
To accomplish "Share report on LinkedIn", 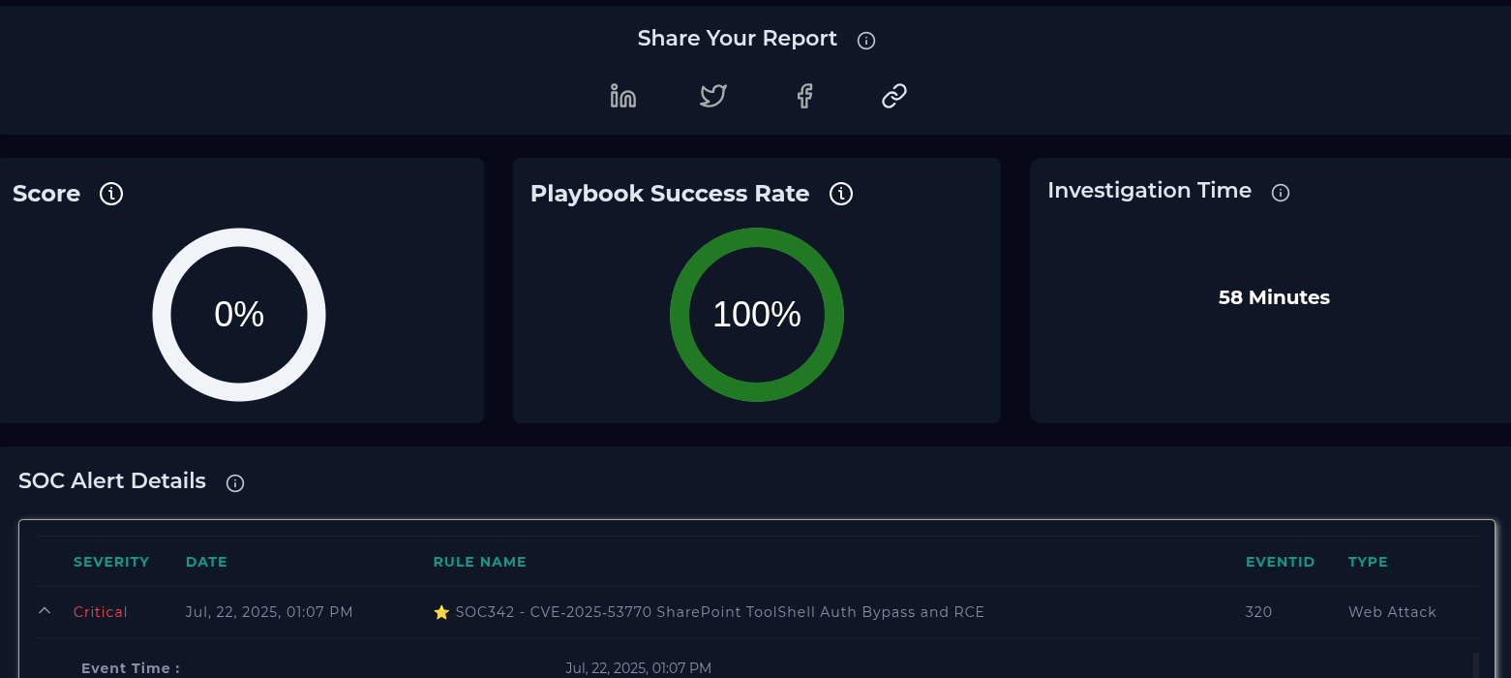I will click(x=622, y=96).
